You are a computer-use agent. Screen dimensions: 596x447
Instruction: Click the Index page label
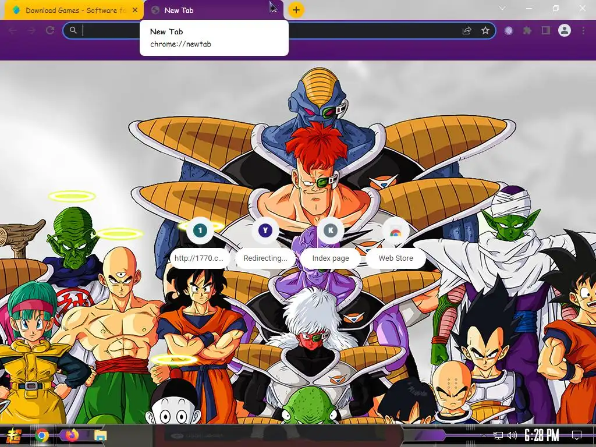pos(331,258)
